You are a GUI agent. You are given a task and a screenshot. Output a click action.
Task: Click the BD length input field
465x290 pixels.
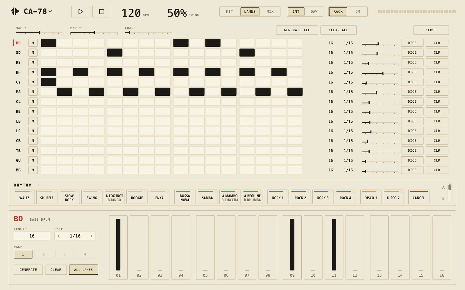point(32,236)
